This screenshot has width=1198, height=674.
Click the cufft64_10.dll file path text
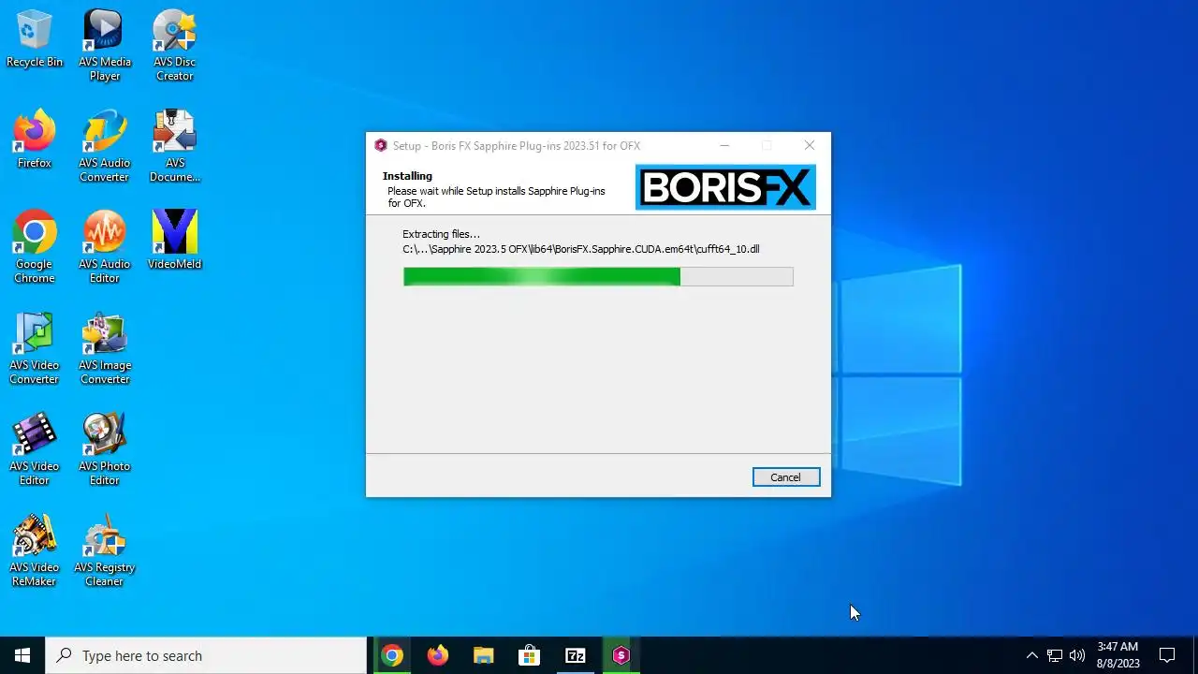coord(581,249)
